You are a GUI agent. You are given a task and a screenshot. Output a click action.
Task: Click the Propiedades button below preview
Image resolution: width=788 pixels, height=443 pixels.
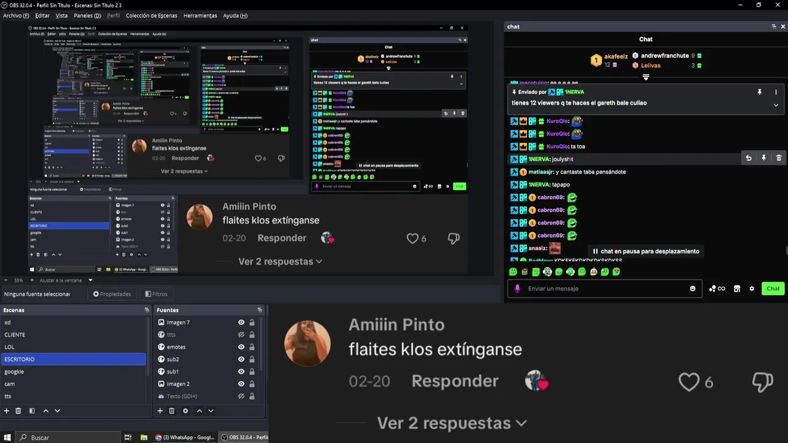[112, 294]
